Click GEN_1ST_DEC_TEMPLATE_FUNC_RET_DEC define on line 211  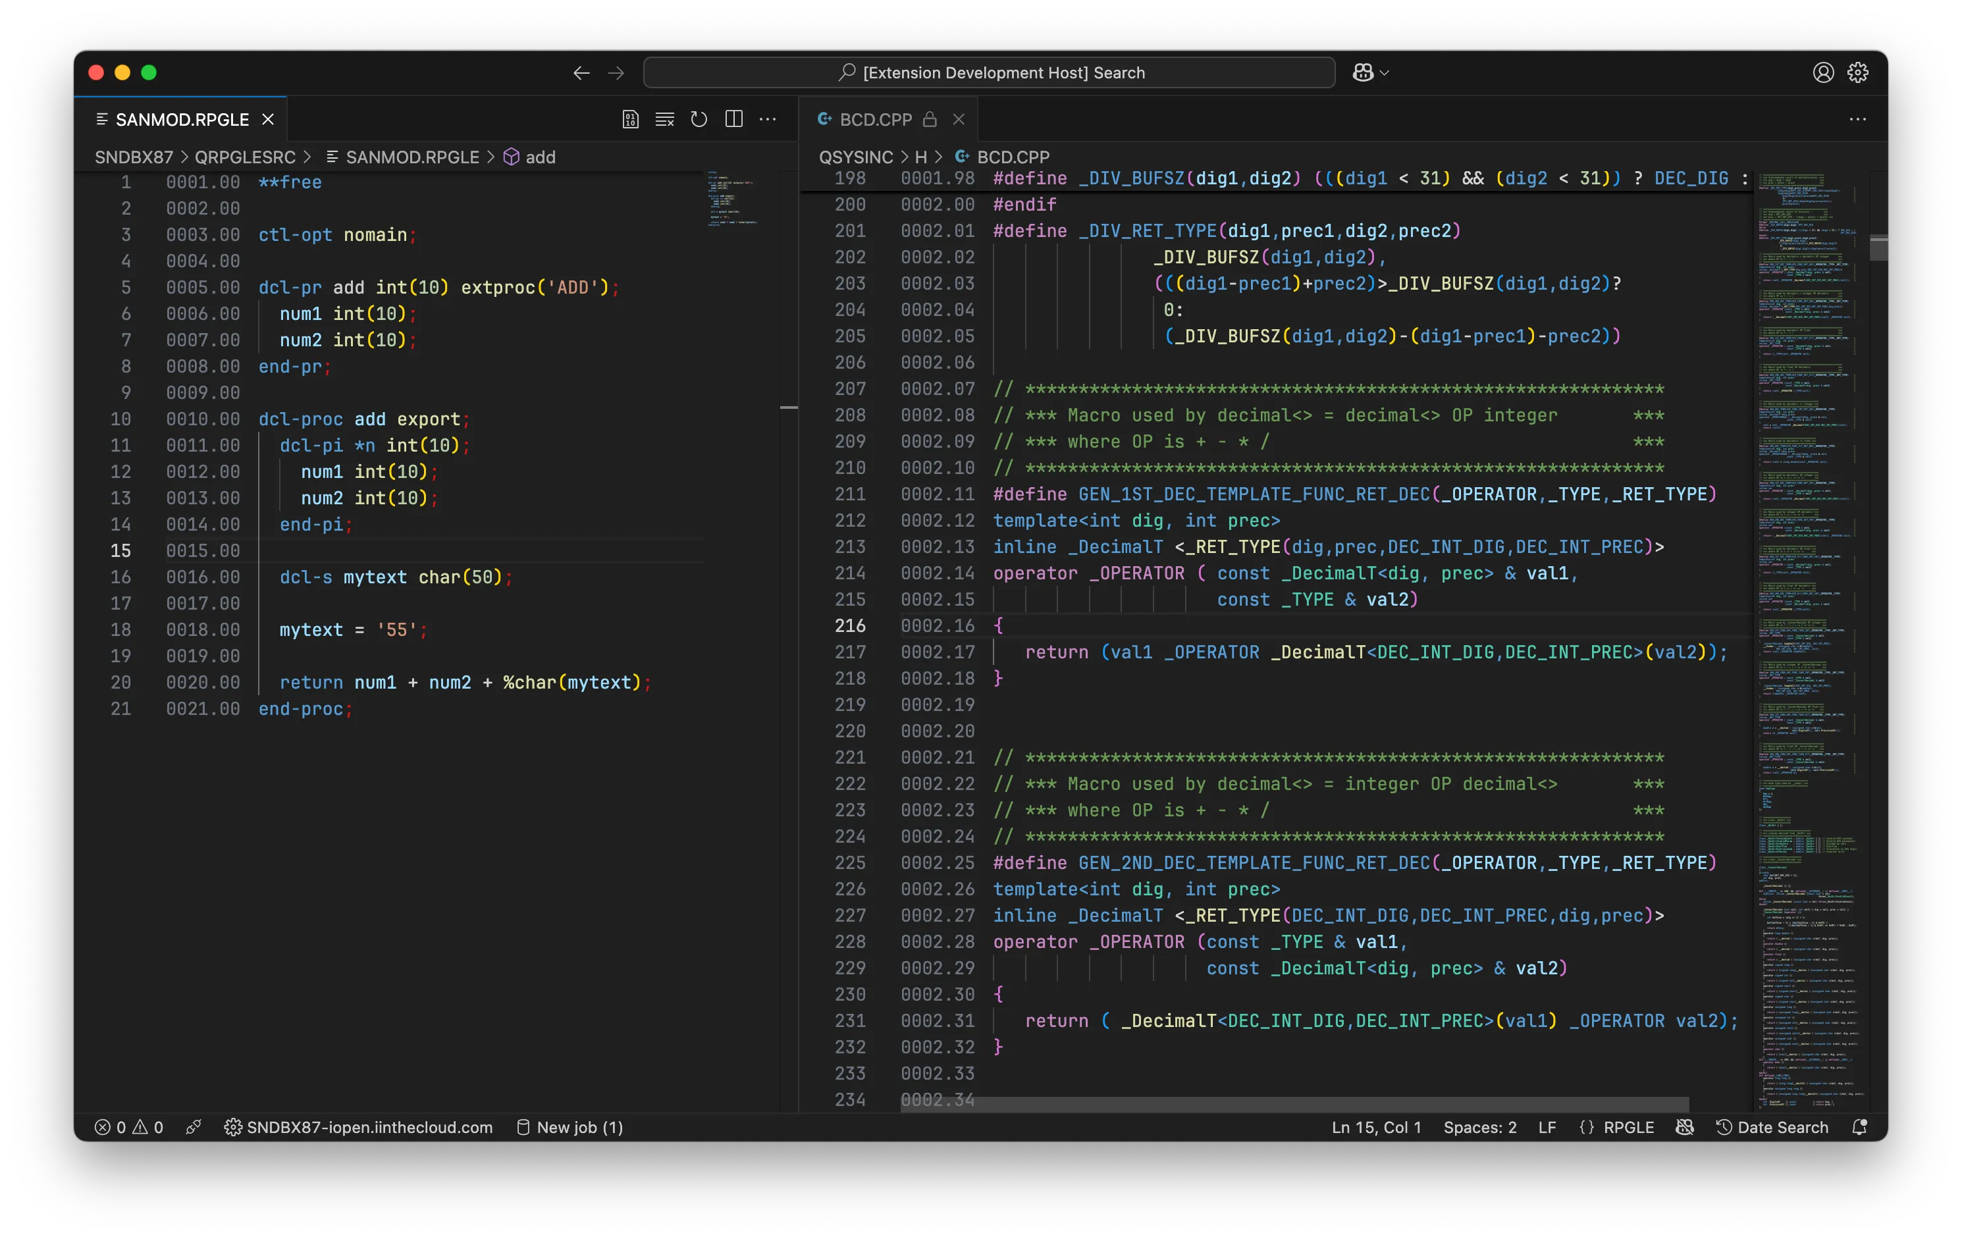1354,494
